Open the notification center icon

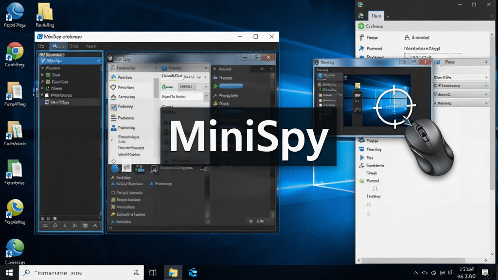tap(485, 273)
